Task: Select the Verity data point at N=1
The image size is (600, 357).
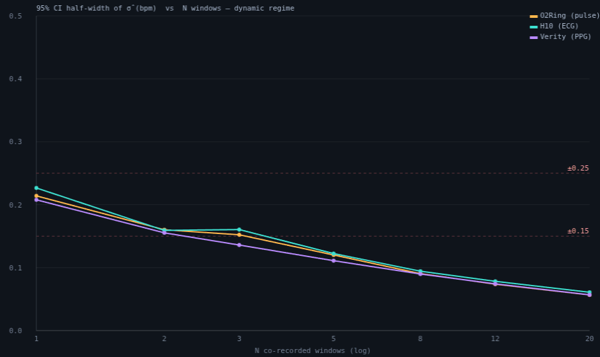Action: point(36,200)
